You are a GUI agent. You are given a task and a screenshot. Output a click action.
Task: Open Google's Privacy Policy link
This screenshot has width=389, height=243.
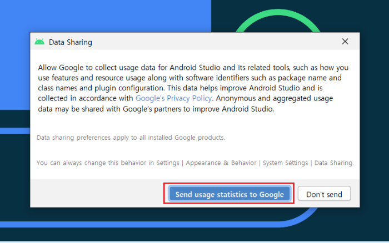coord(173,98)
